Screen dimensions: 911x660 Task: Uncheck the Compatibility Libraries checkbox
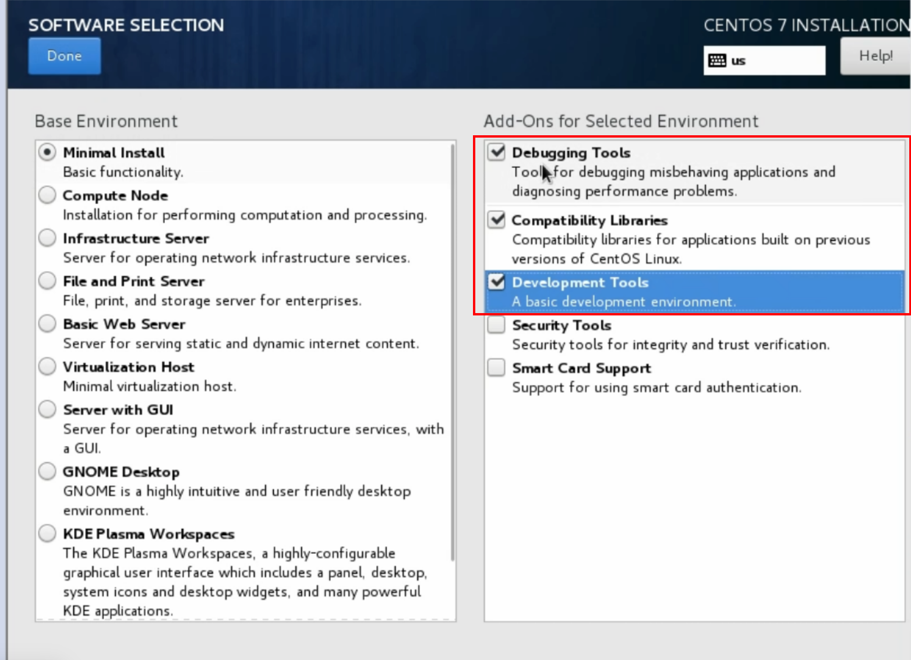point(496,220)
